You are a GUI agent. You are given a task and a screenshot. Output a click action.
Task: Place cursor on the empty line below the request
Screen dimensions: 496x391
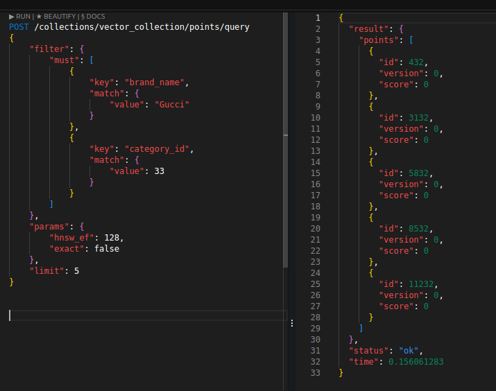pos(139,315)
